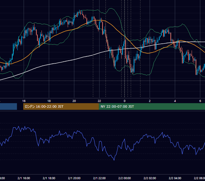Click the 2/2 02:00 label on lower axis
205x181 pixels.
[150, 178]
